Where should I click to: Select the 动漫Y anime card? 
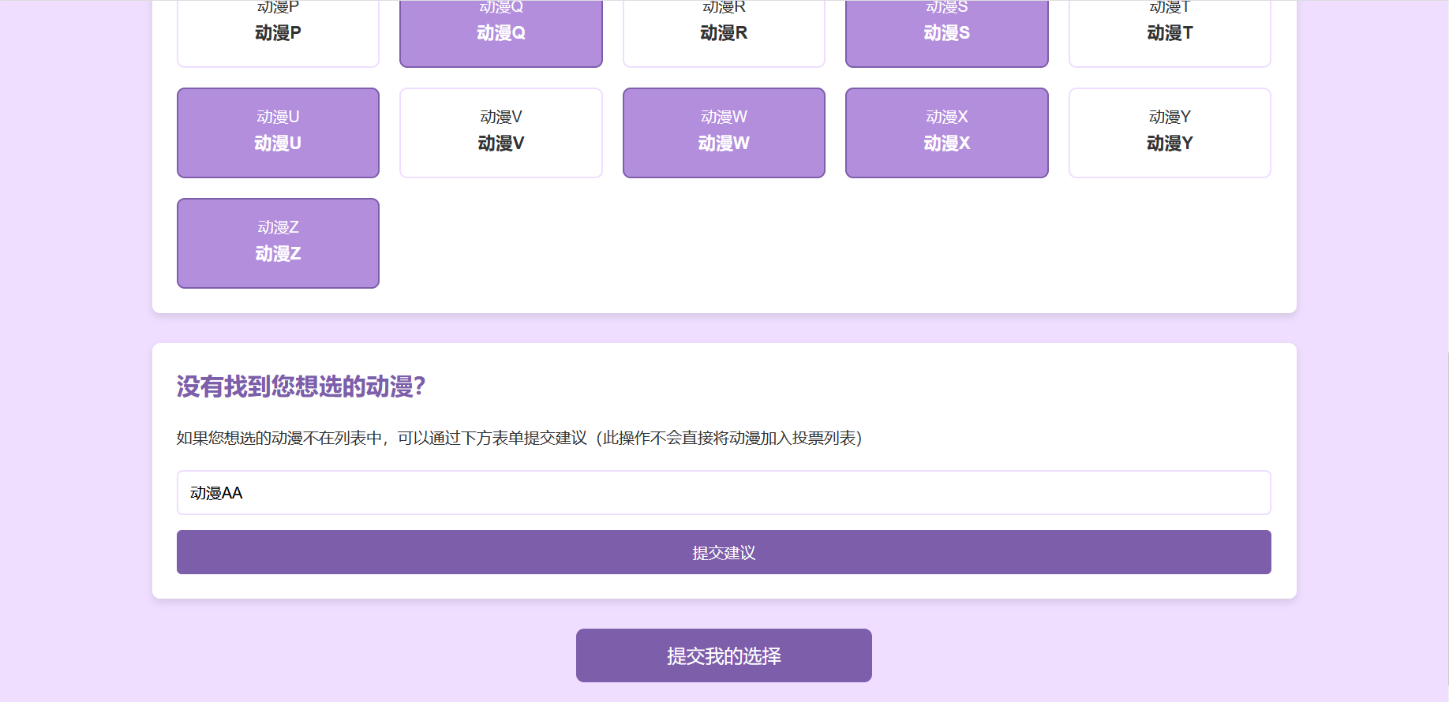click(1169, 133)
